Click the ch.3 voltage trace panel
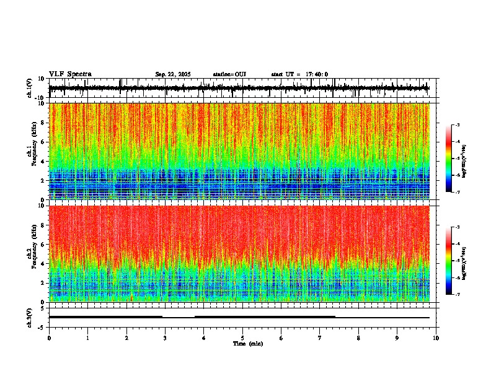491x379 pixels. [x=242, y=318]
